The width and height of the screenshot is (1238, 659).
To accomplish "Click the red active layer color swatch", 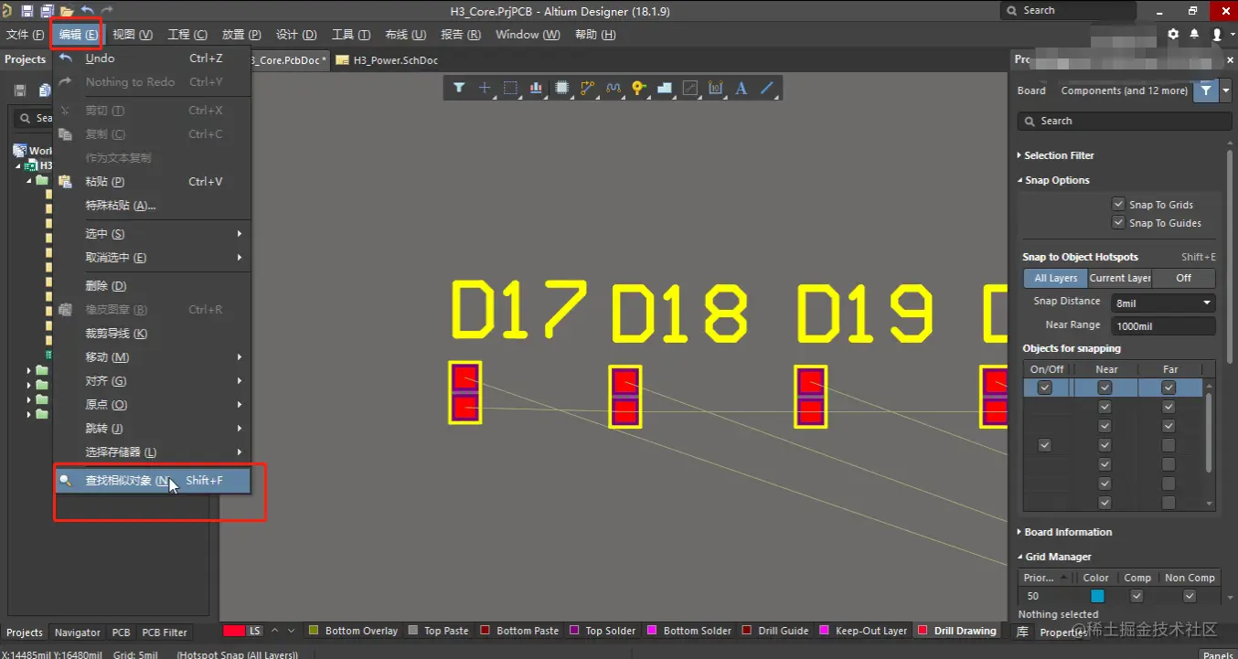I will pyautogui.click(x=234, y=631).
